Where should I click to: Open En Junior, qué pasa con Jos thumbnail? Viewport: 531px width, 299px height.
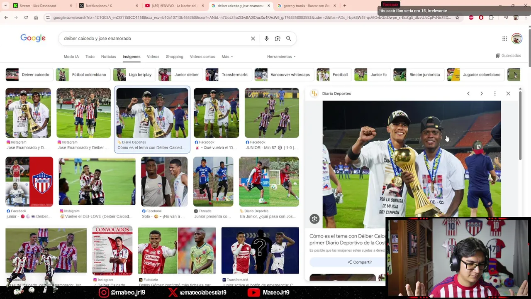tap(269, 181)
